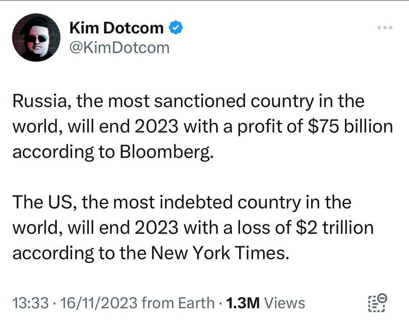Click the Kim Dotcom display name
409x322 pixels.
pyautogui.click(x=117, y=27)
